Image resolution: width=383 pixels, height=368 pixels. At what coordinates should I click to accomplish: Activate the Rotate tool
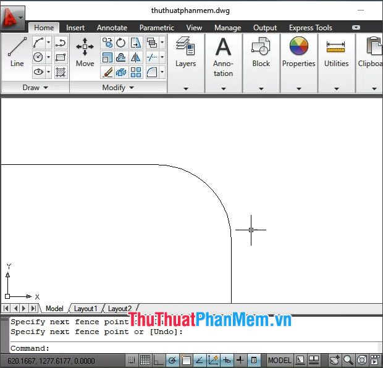click(121, 43)
